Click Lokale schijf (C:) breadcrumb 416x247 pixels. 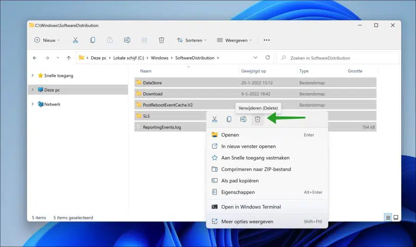128,58
